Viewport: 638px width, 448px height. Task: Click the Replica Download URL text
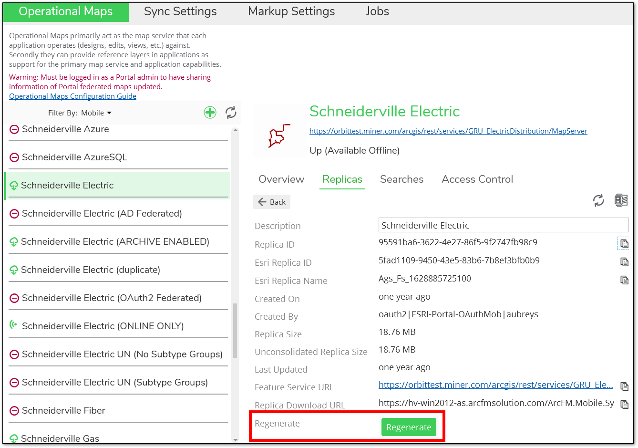pos(496,403)
